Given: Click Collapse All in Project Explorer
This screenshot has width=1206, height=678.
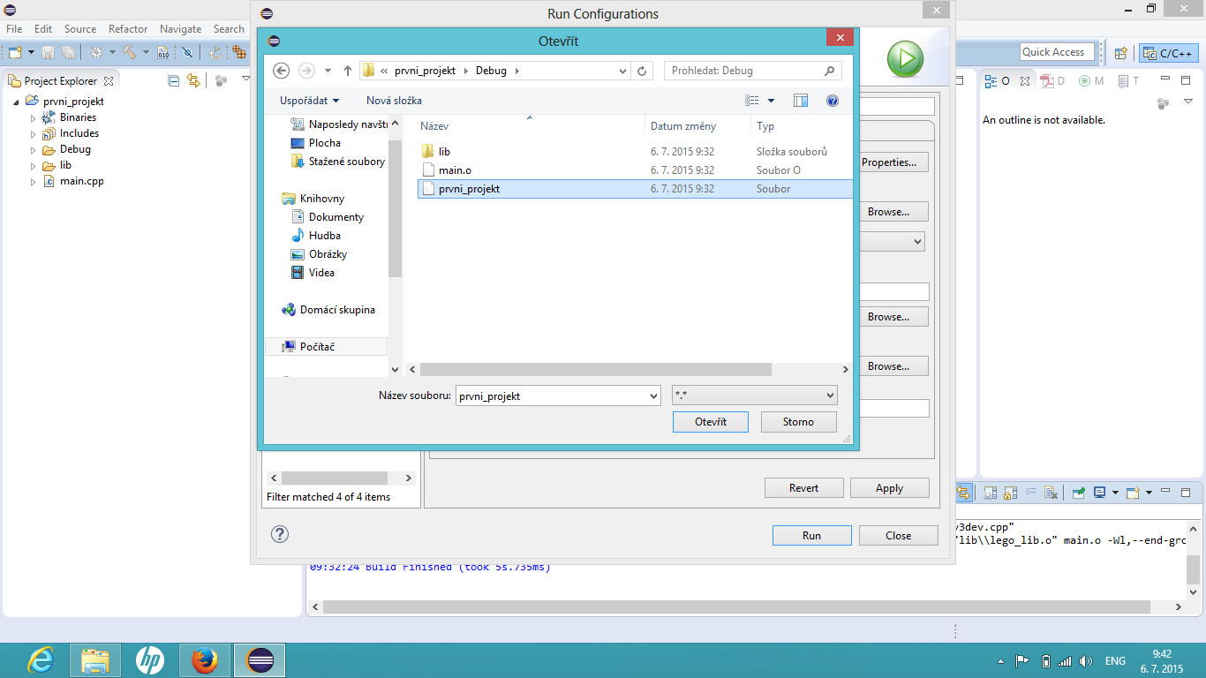Looking at the screenshot, I should 174,80.
